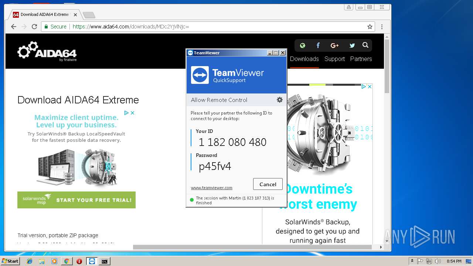This screenshot has width=473, height=266.
Task: Close the left SolarWinds ad
Action: [x=133, y=113]
